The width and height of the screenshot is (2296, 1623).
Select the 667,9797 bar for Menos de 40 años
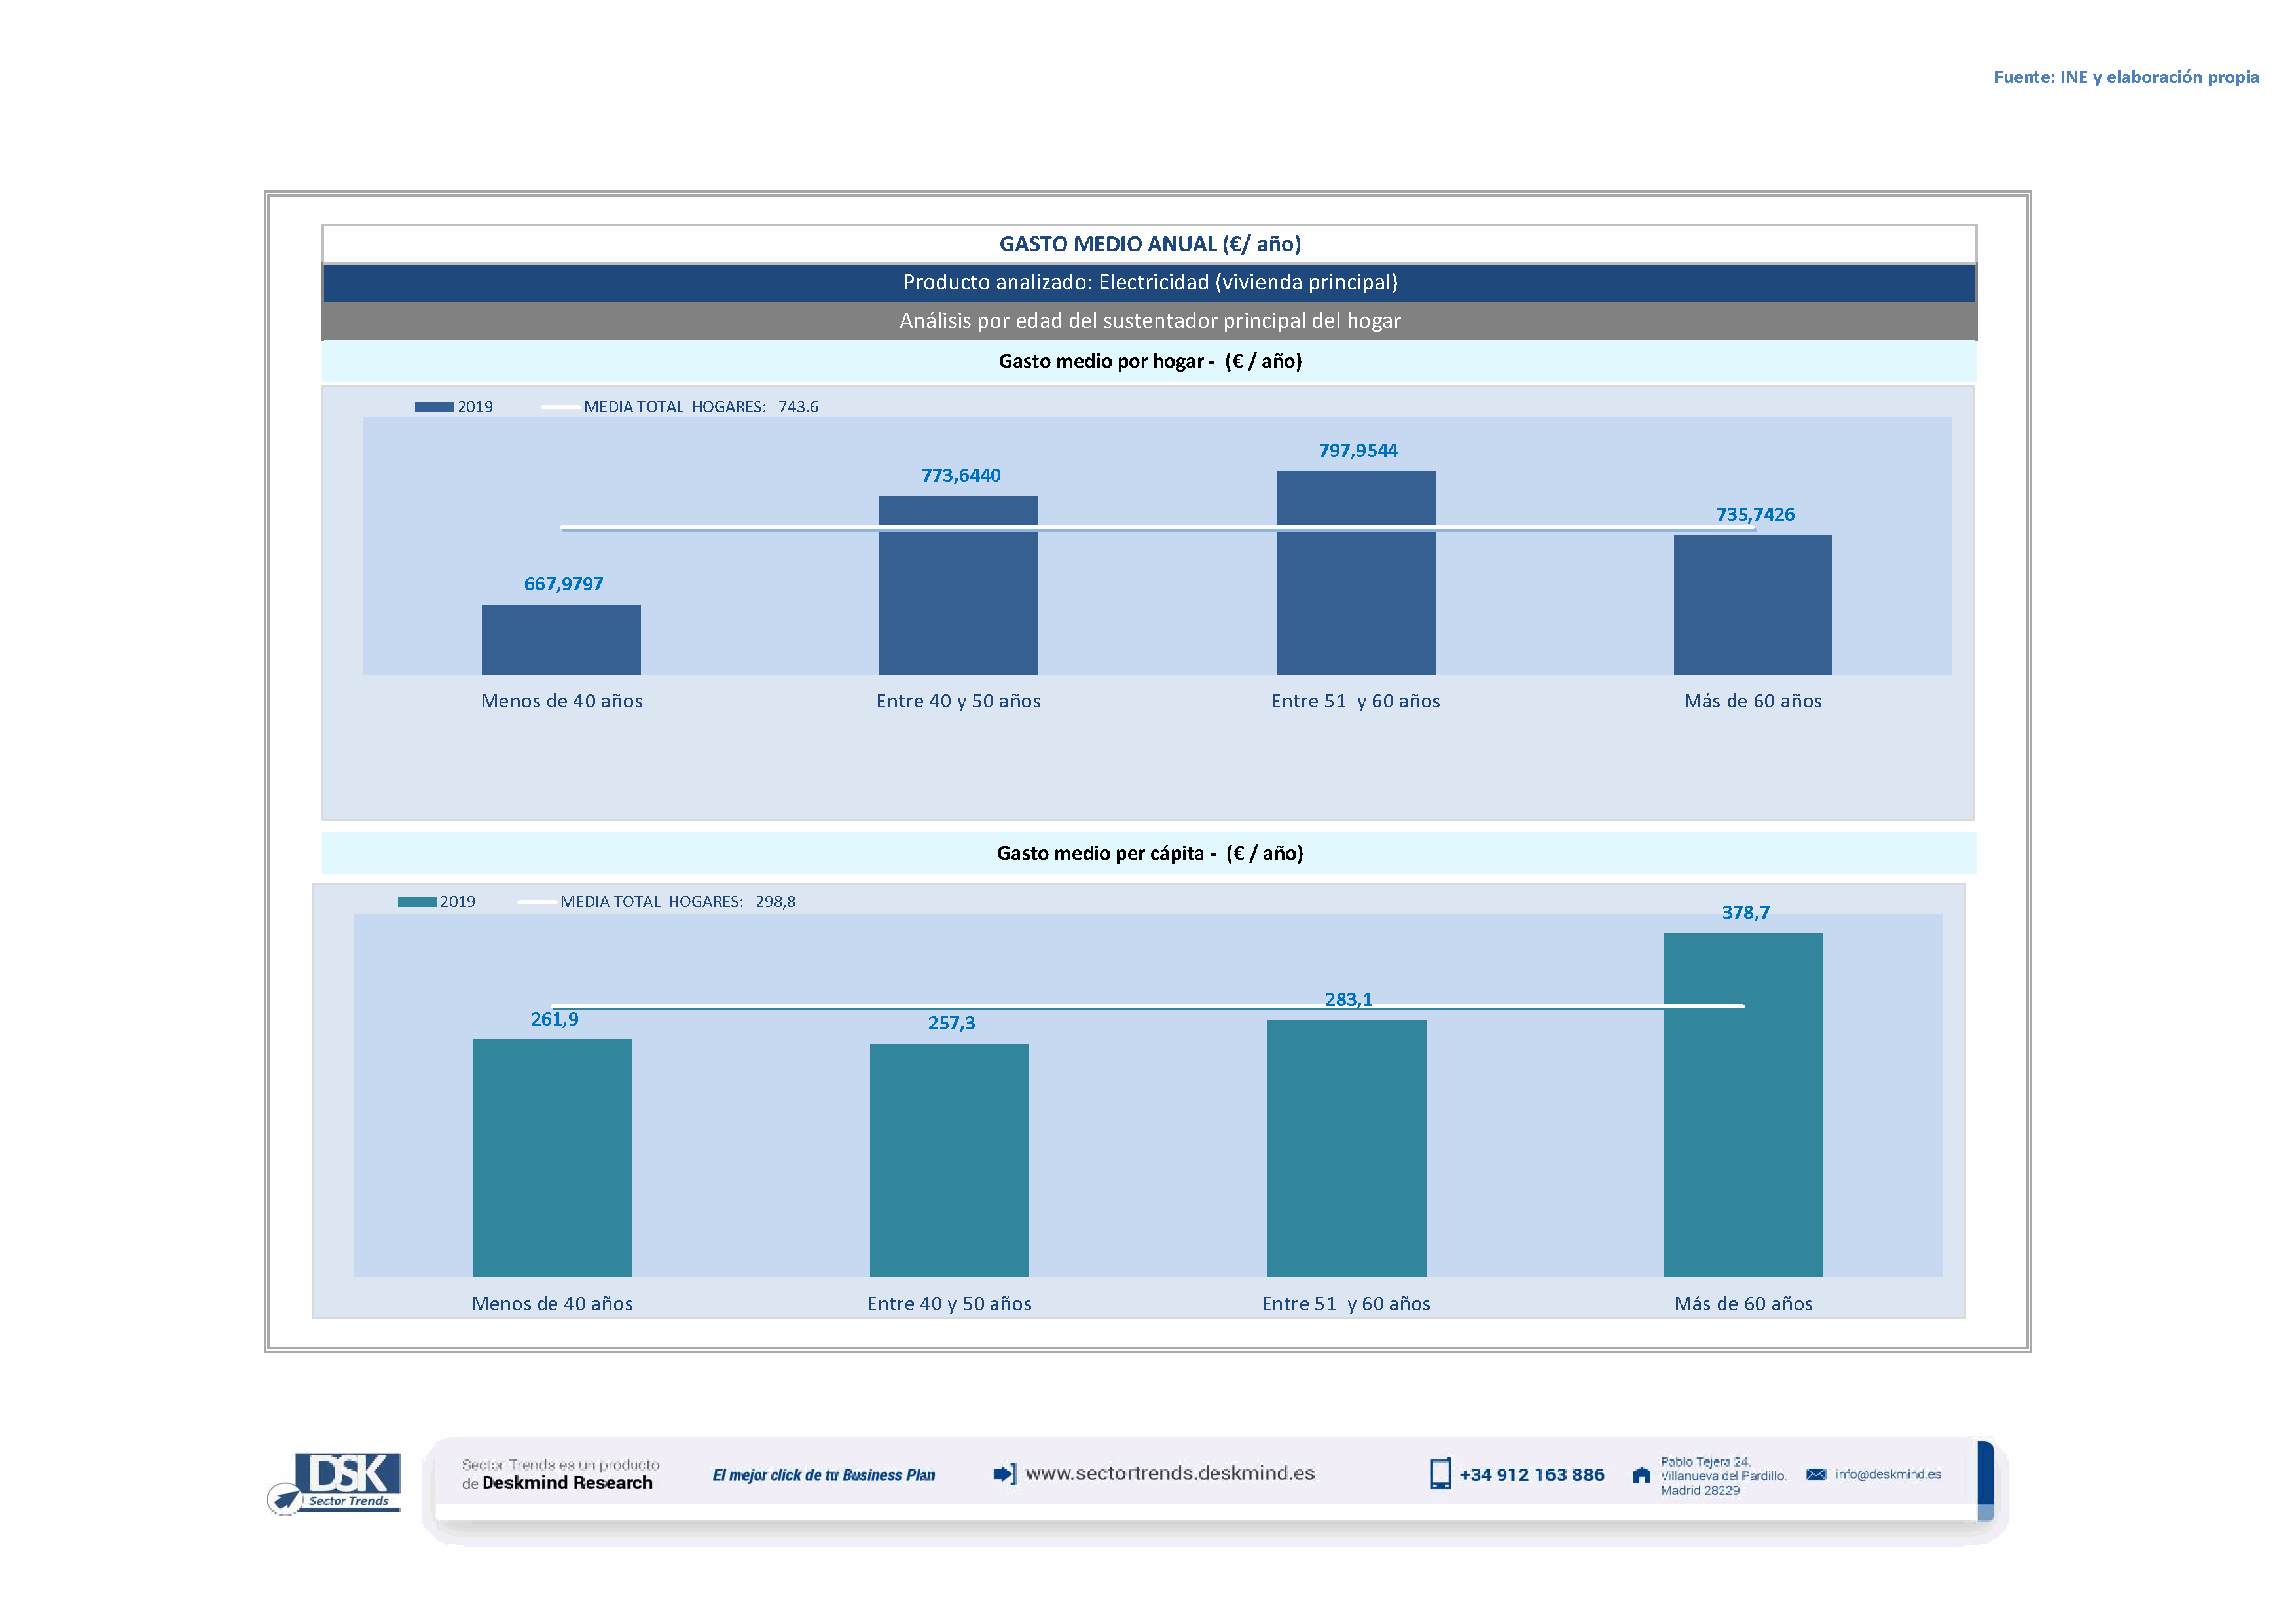[561, 639]
